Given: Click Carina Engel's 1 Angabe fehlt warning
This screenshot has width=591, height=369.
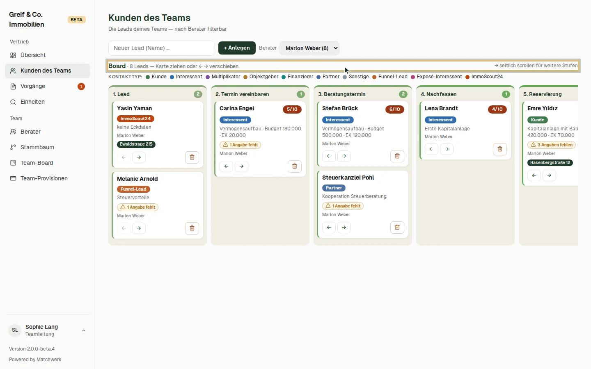Looking at the screenshot, I should [241, 145].
